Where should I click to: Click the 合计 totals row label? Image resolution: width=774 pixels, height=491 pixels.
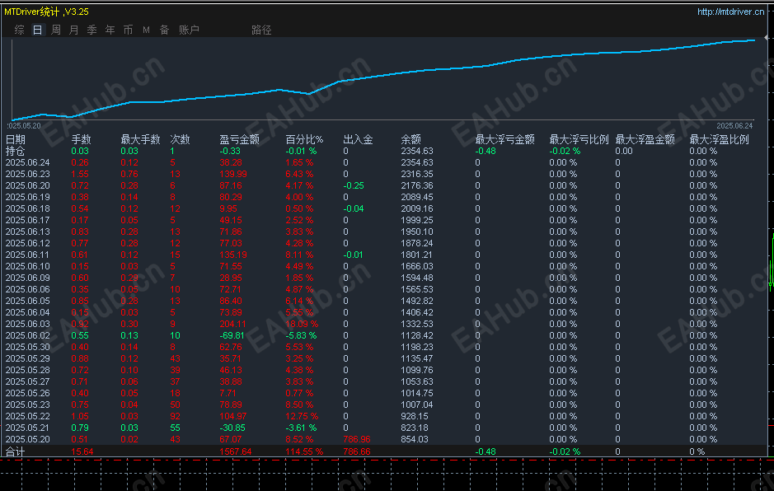[x=15, y=451]
